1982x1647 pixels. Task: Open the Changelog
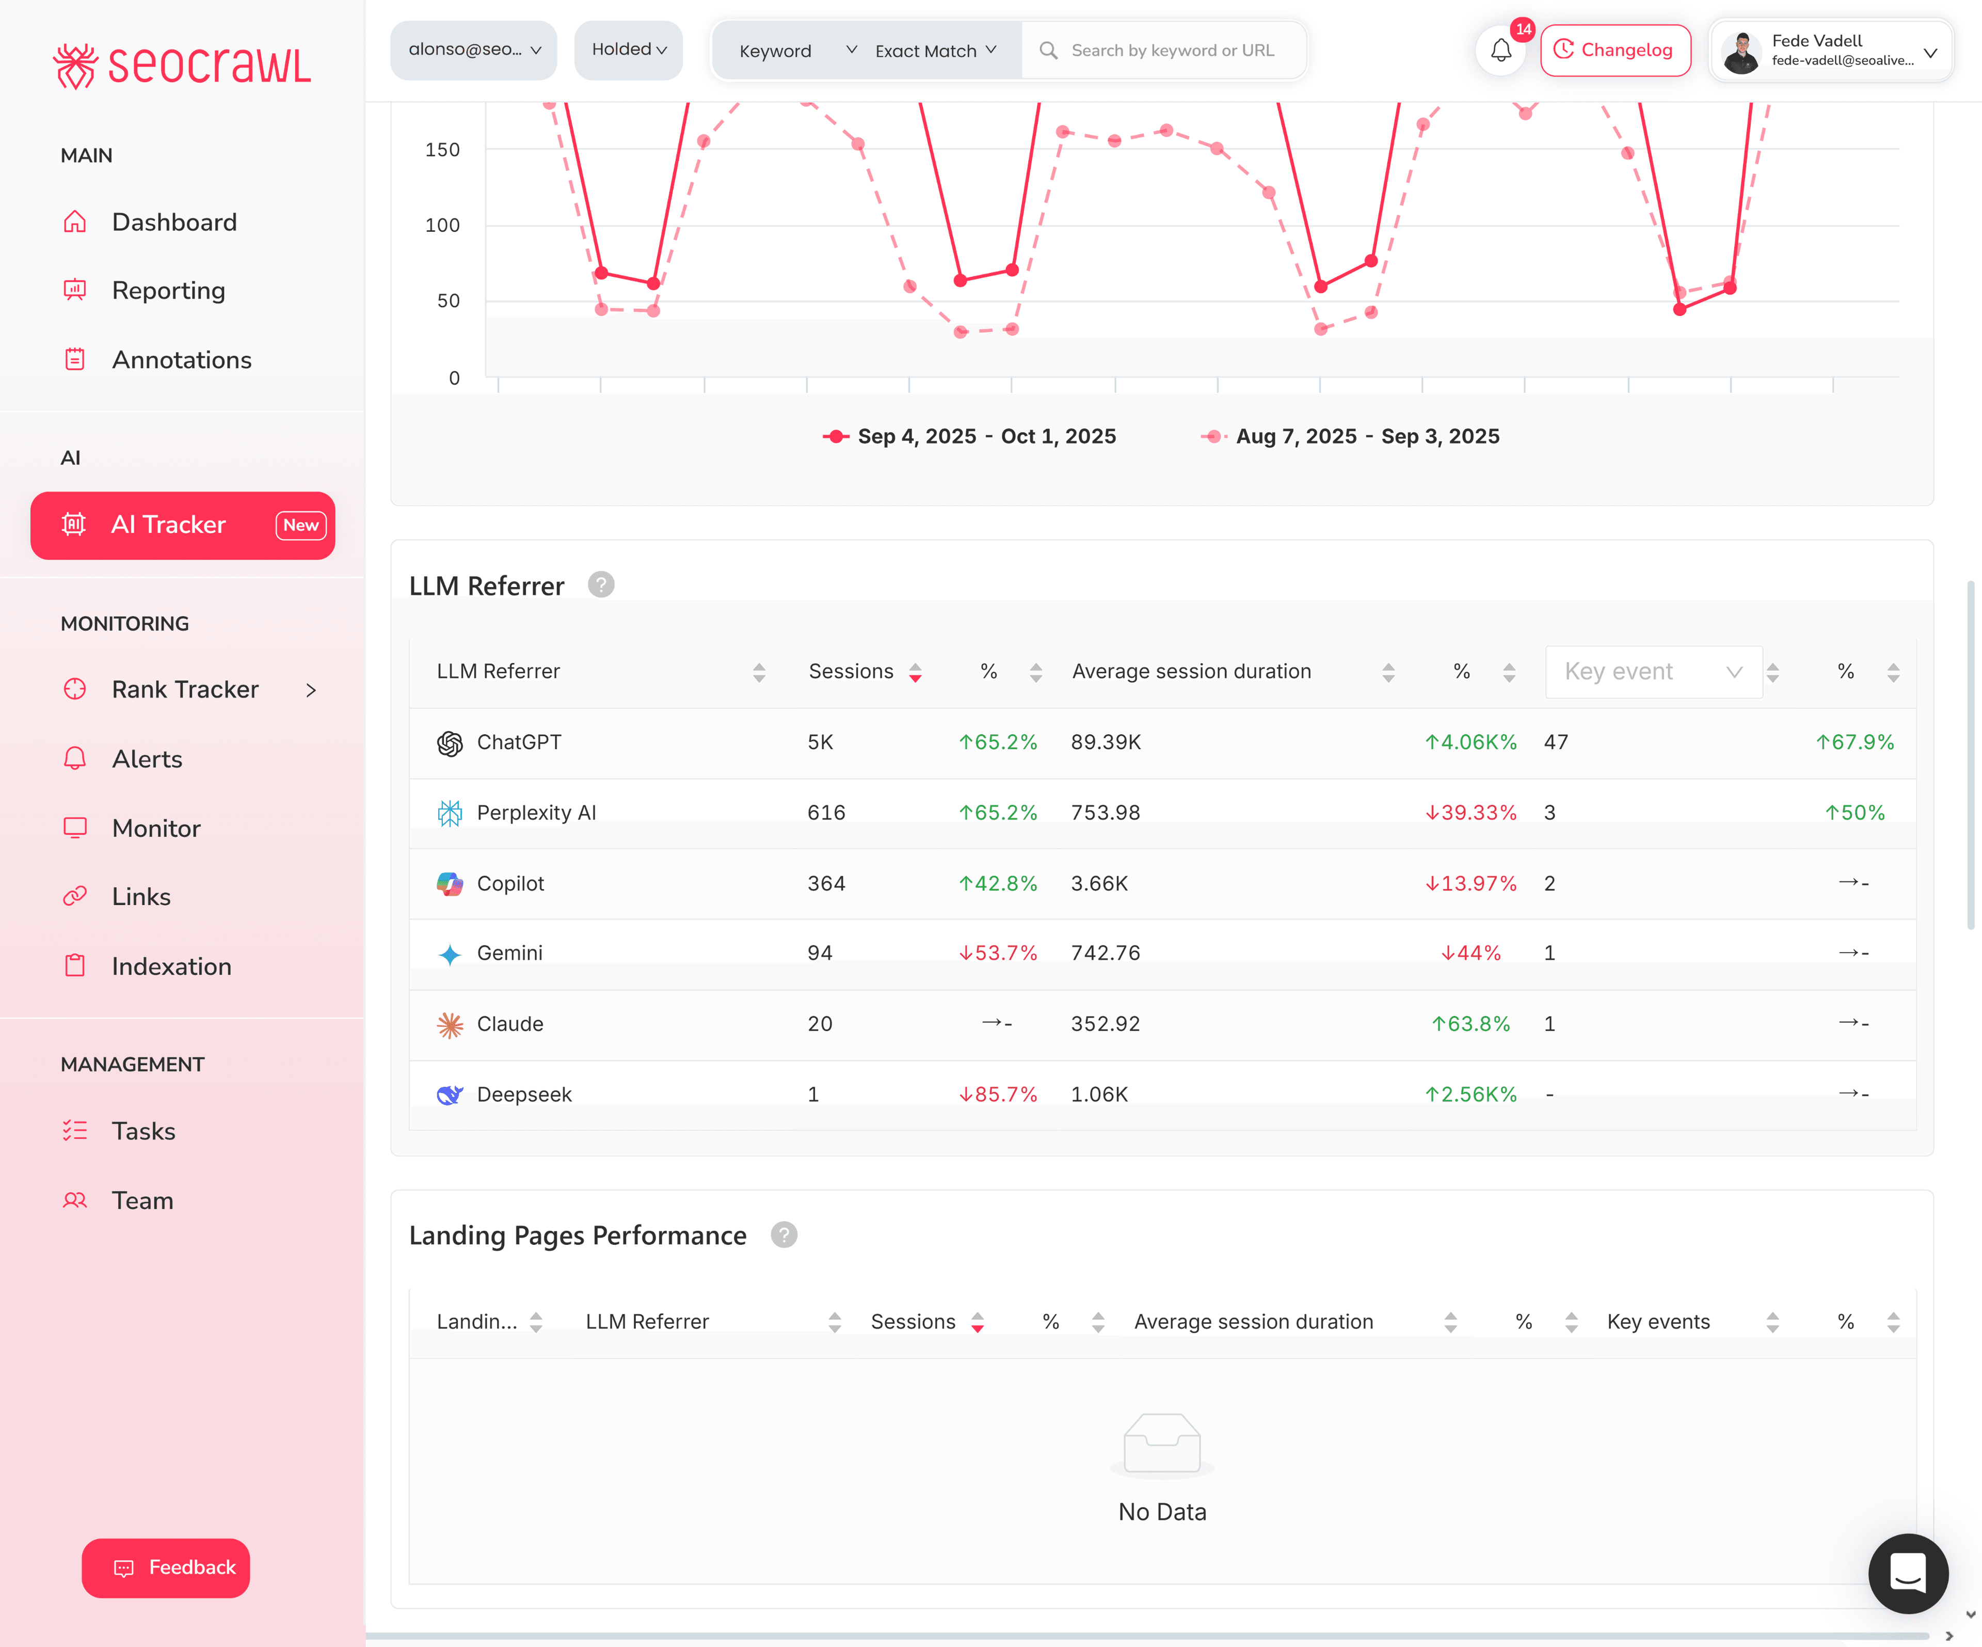[1616, 50]
